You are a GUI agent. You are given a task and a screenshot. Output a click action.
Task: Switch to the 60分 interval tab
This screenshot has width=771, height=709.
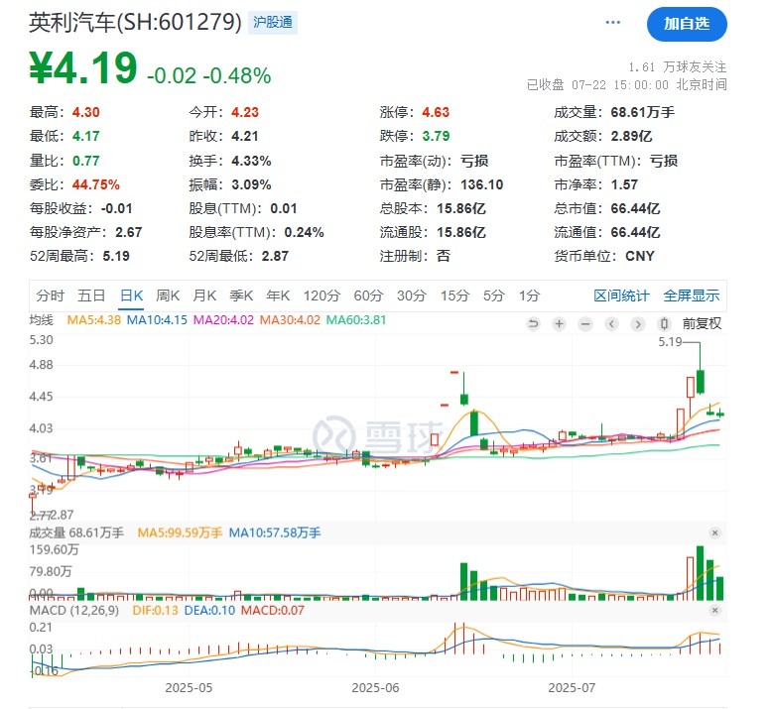(368, 295)
